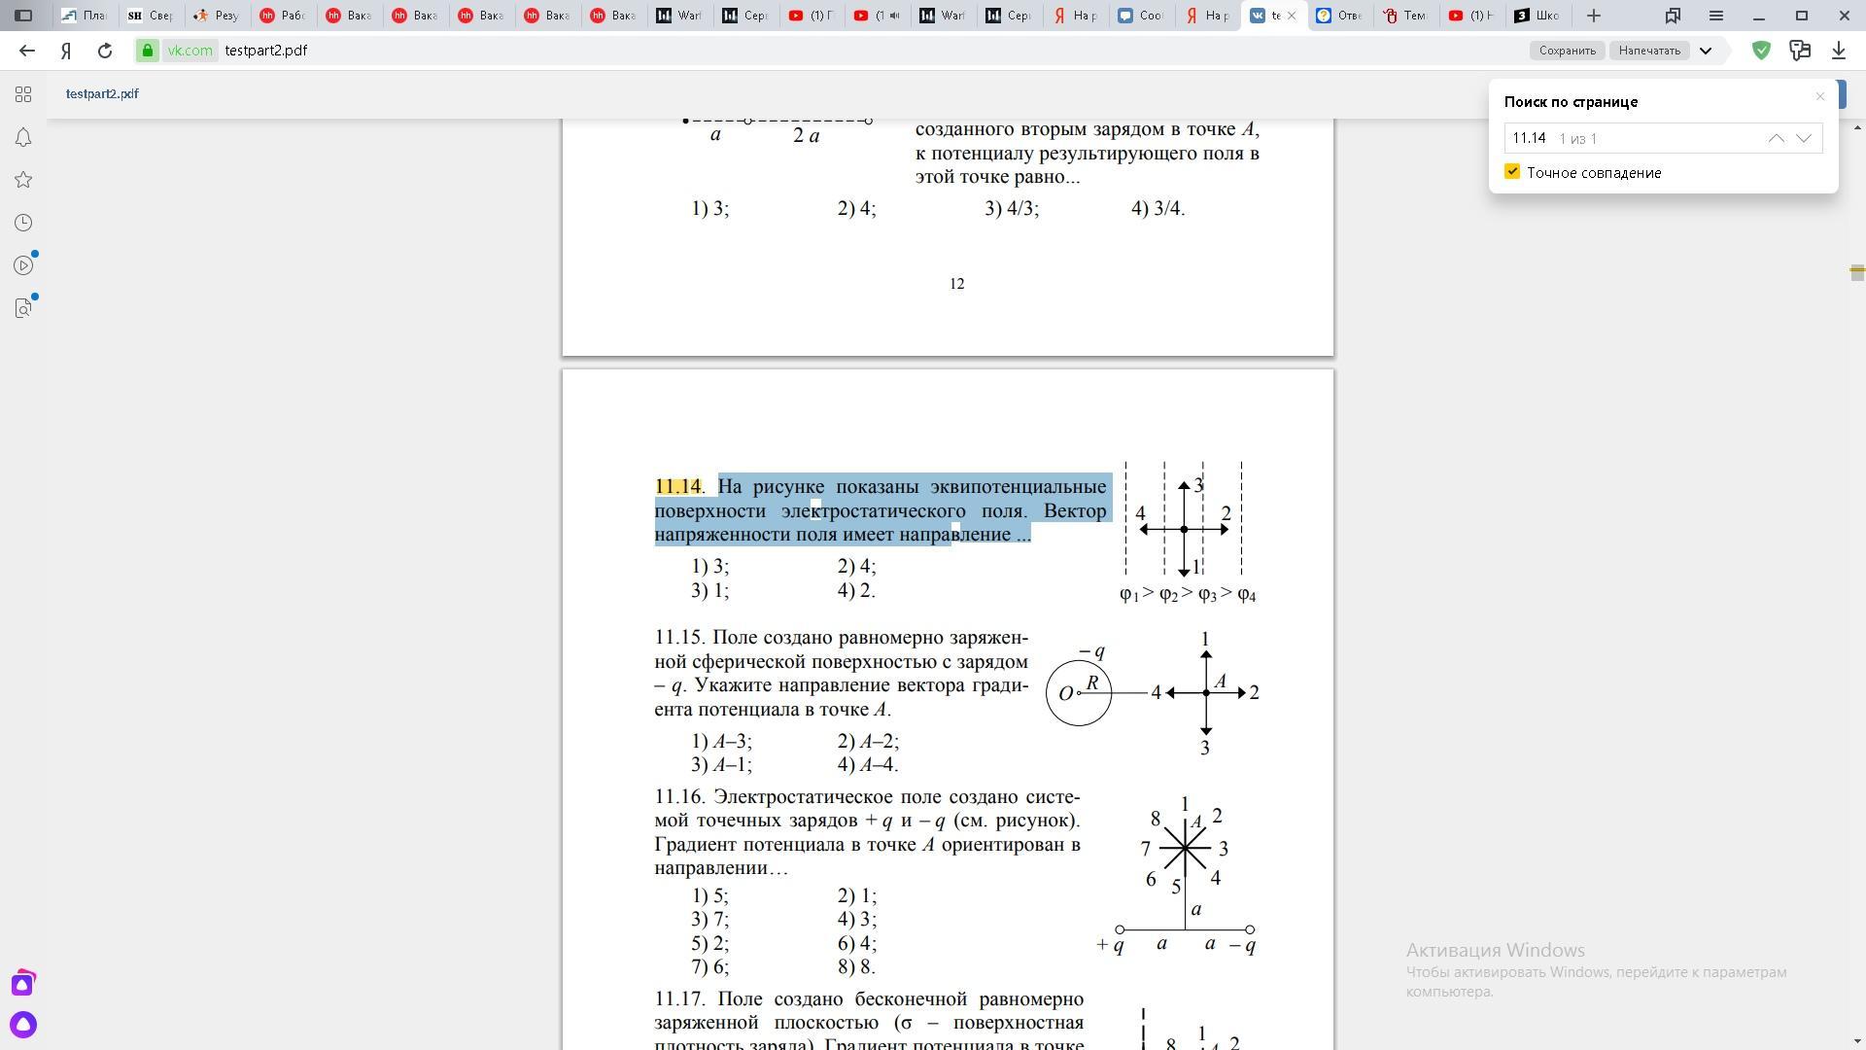
Task: Click problem number '11.17' text
Action: point(679,999)
